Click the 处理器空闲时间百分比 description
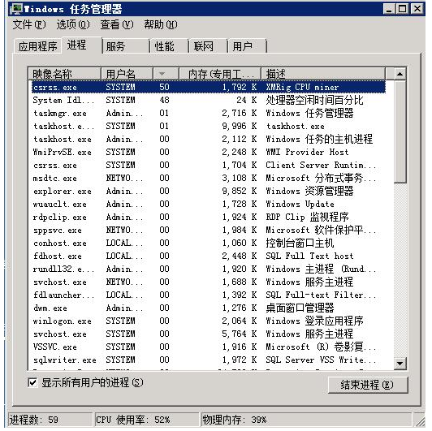Viewport: 432px width, 431px height. pyautogui.click(x=314, y=100)
